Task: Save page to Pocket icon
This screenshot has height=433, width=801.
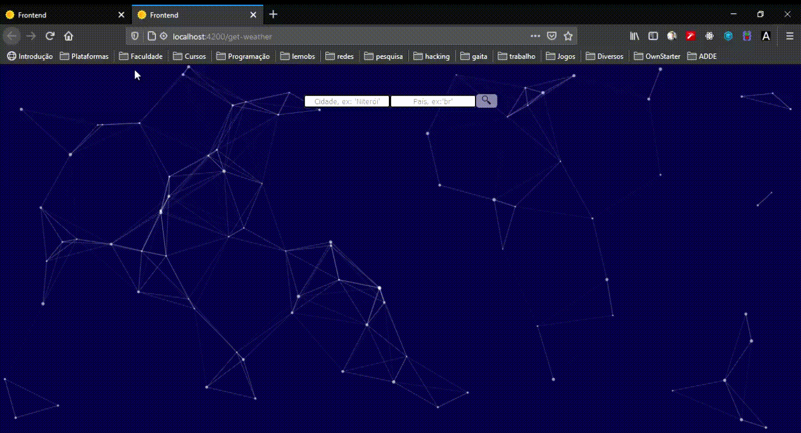Action: 552,36
